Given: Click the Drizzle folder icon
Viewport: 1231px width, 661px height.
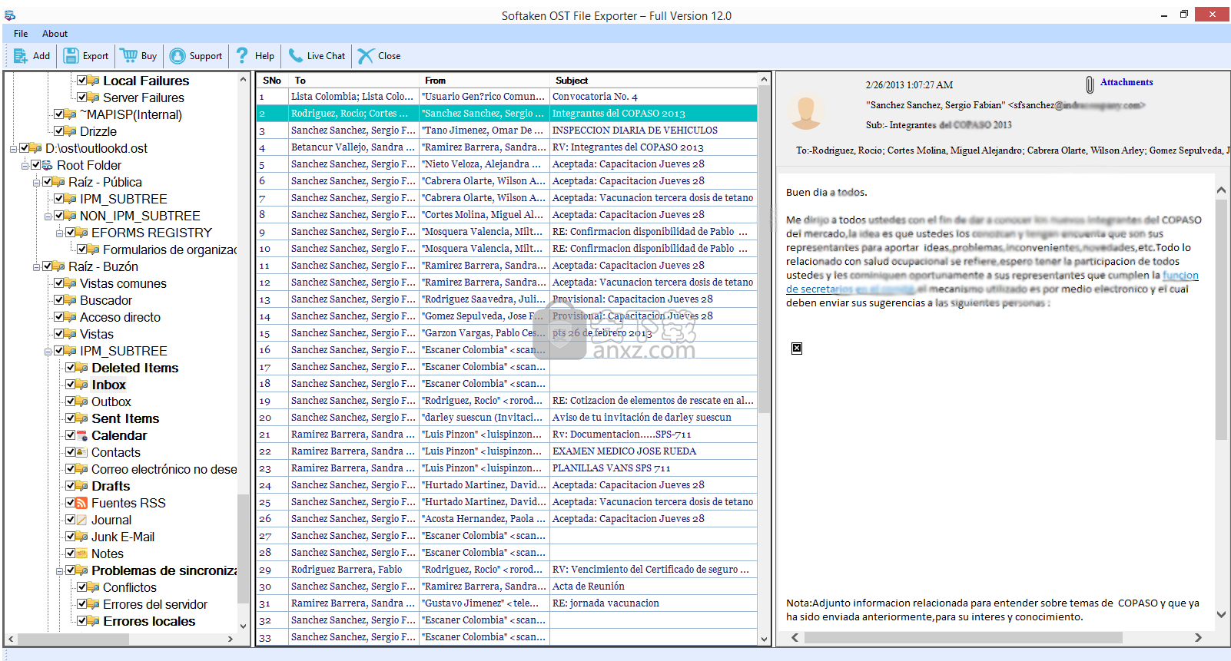Looking at the screenshot, I should click(x=71, y=131).
